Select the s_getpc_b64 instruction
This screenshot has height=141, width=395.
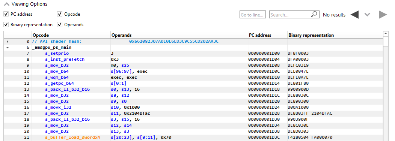(59, 83)
